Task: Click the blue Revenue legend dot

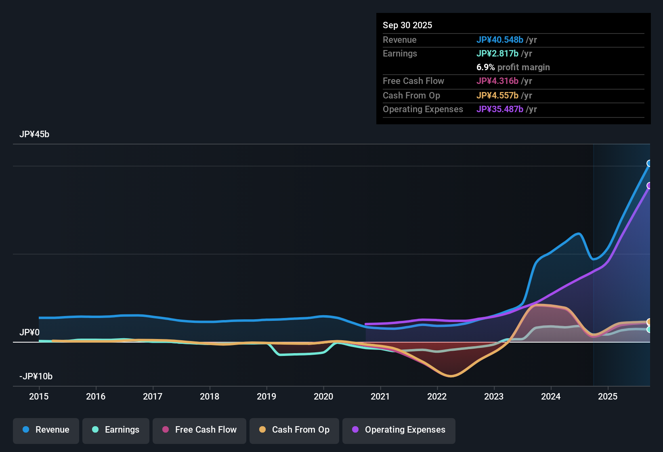Action: (x=26, y=430)
